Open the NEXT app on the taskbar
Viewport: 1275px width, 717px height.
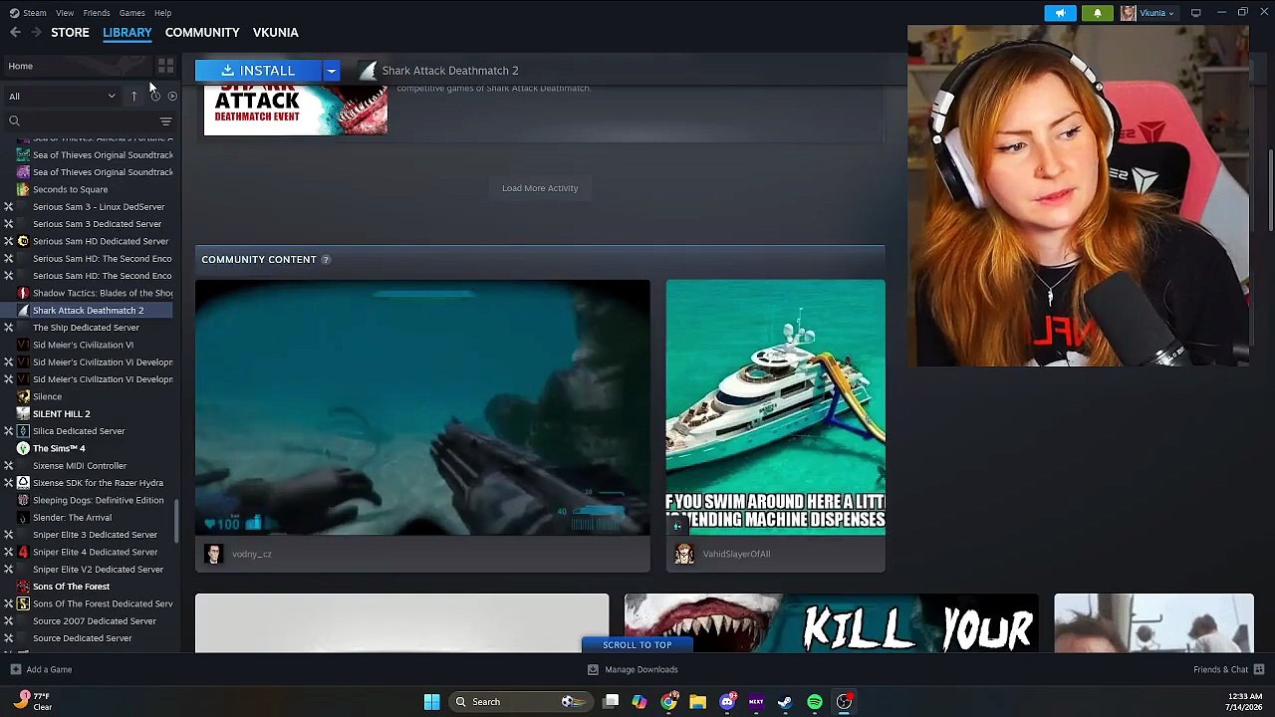click(x=756, y=702)
